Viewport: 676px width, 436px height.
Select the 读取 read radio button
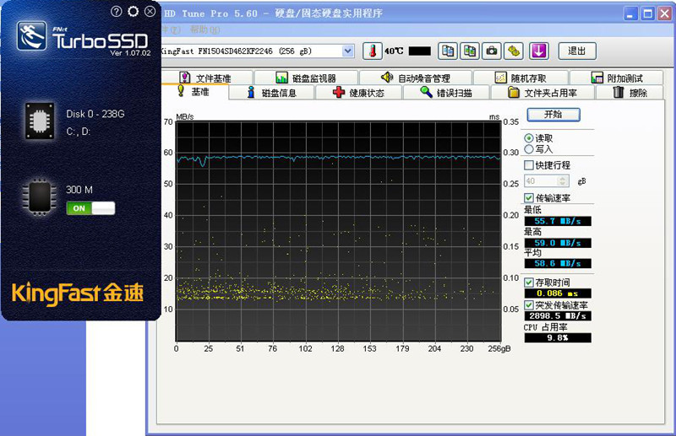(x=529, y=138)
